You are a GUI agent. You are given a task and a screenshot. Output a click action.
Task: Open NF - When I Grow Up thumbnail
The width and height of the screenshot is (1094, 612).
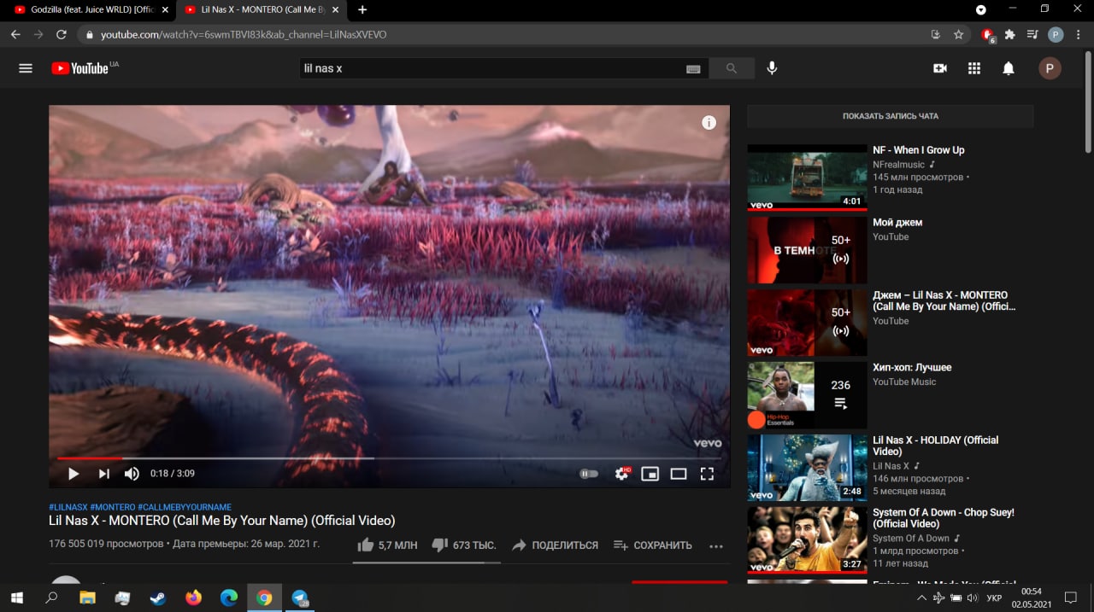(x=807, y=177)
